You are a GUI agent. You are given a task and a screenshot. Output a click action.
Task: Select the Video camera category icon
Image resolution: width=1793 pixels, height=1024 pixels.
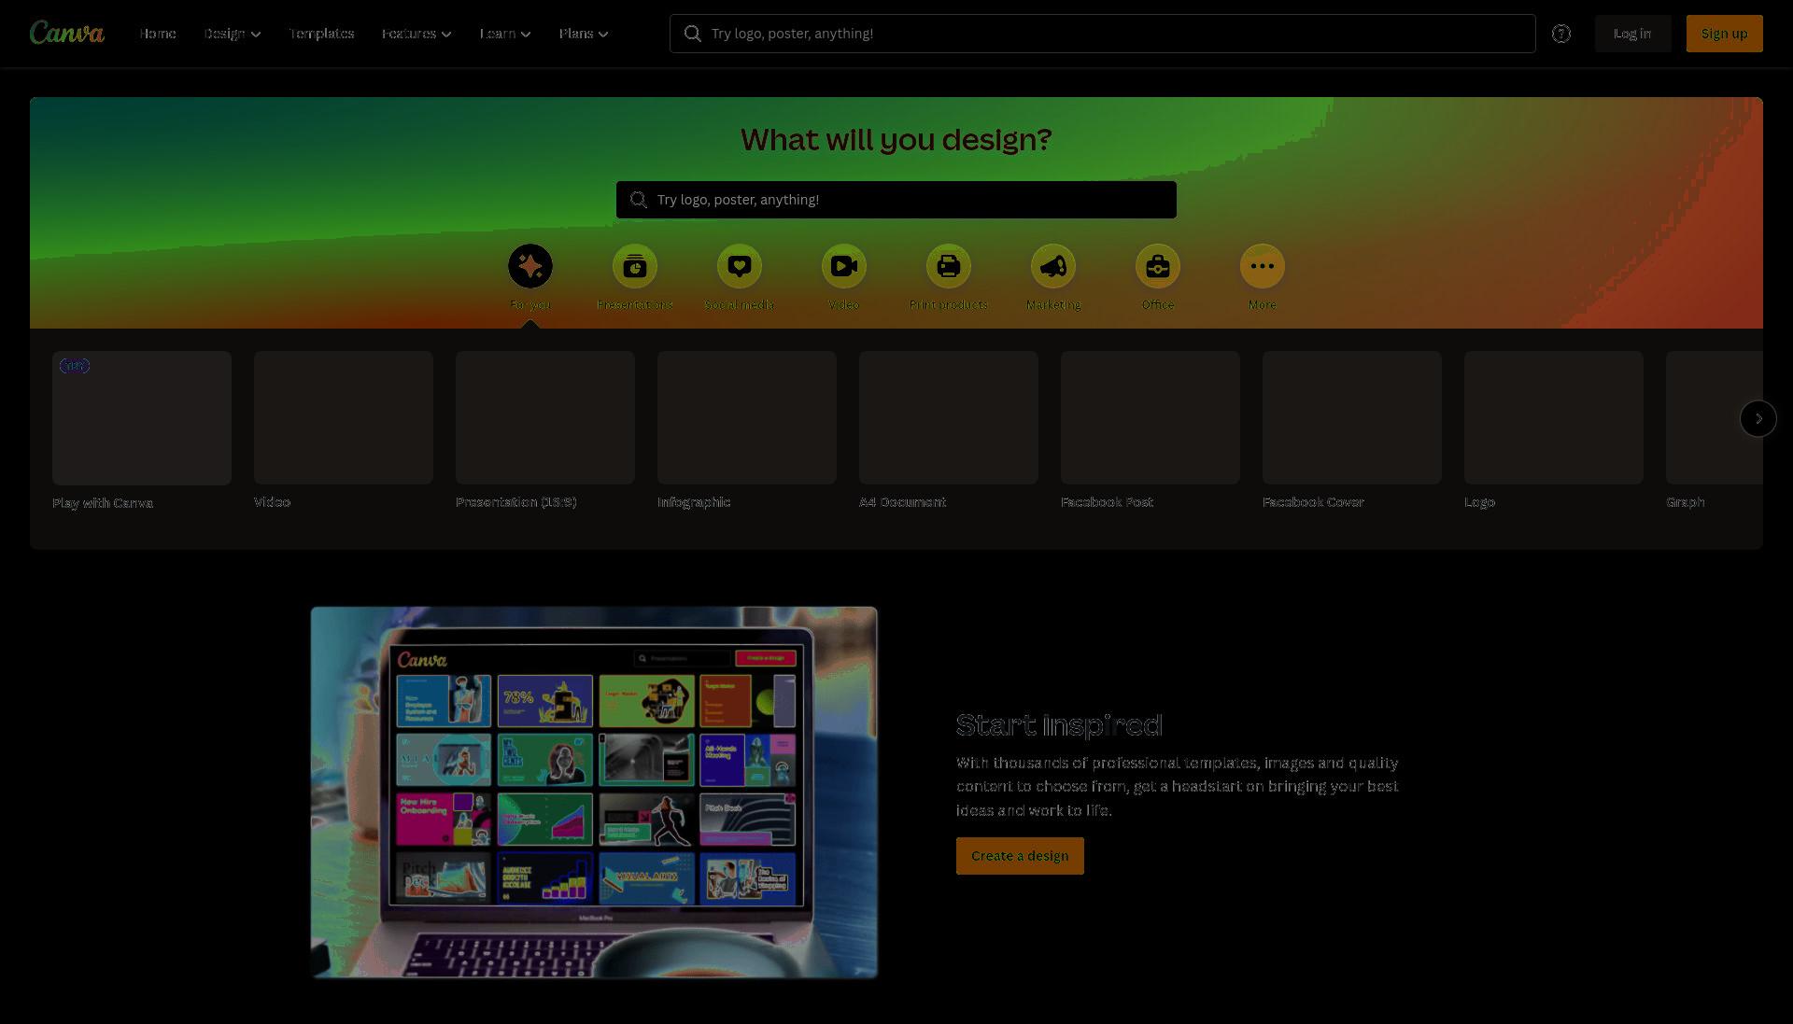coord(844,266)
